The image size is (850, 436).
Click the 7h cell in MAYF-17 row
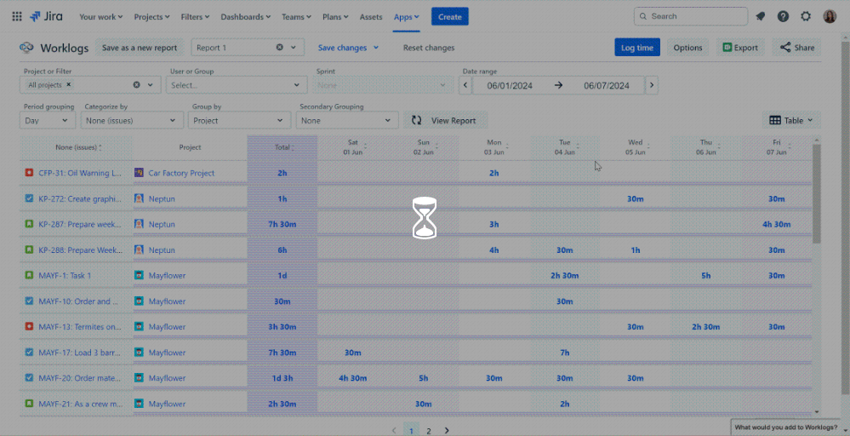565,353
